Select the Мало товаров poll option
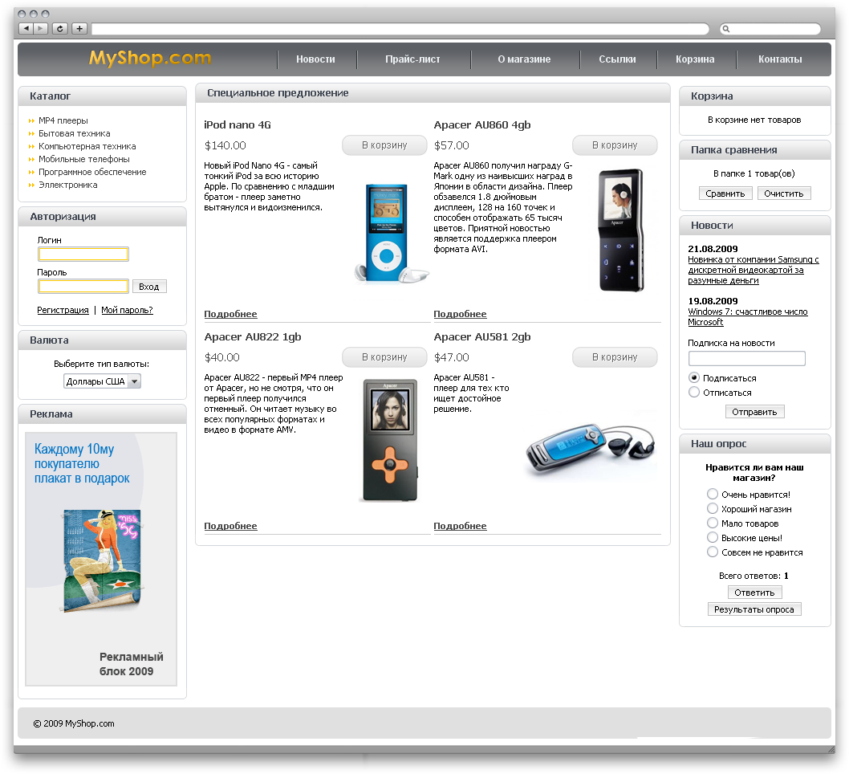 point(713,523)
